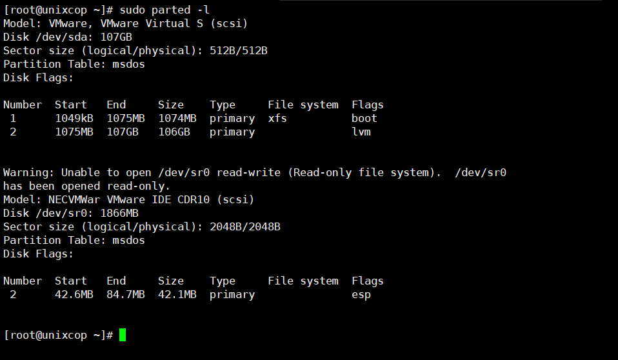Click the bottom '[root@unixcop ~]#' prompt
This screenshot has width=618, height=360.
(58, 335)
